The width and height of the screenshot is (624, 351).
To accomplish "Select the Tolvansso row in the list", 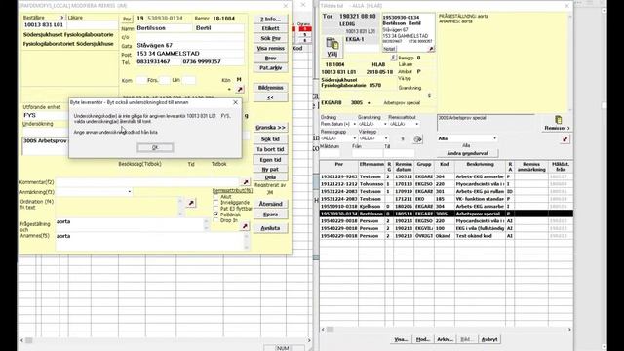I will [447, 184].
